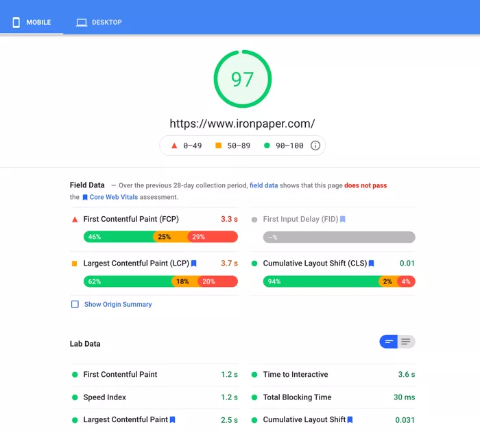
Task: Click the LCP bar's 18% orange segment
Action: [x=185, y=281]
